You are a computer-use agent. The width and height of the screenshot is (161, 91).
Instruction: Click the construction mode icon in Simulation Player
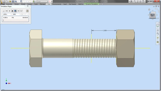click(3, 11)
